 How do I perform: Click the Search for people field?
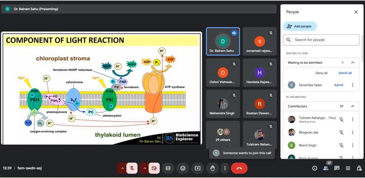[x=321, y=40]
